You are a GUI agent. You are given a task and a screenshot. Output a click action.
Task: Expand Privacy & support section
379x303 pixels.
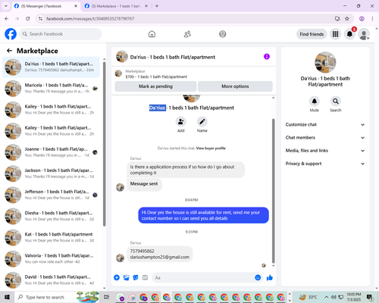click(x=325, y=164)
